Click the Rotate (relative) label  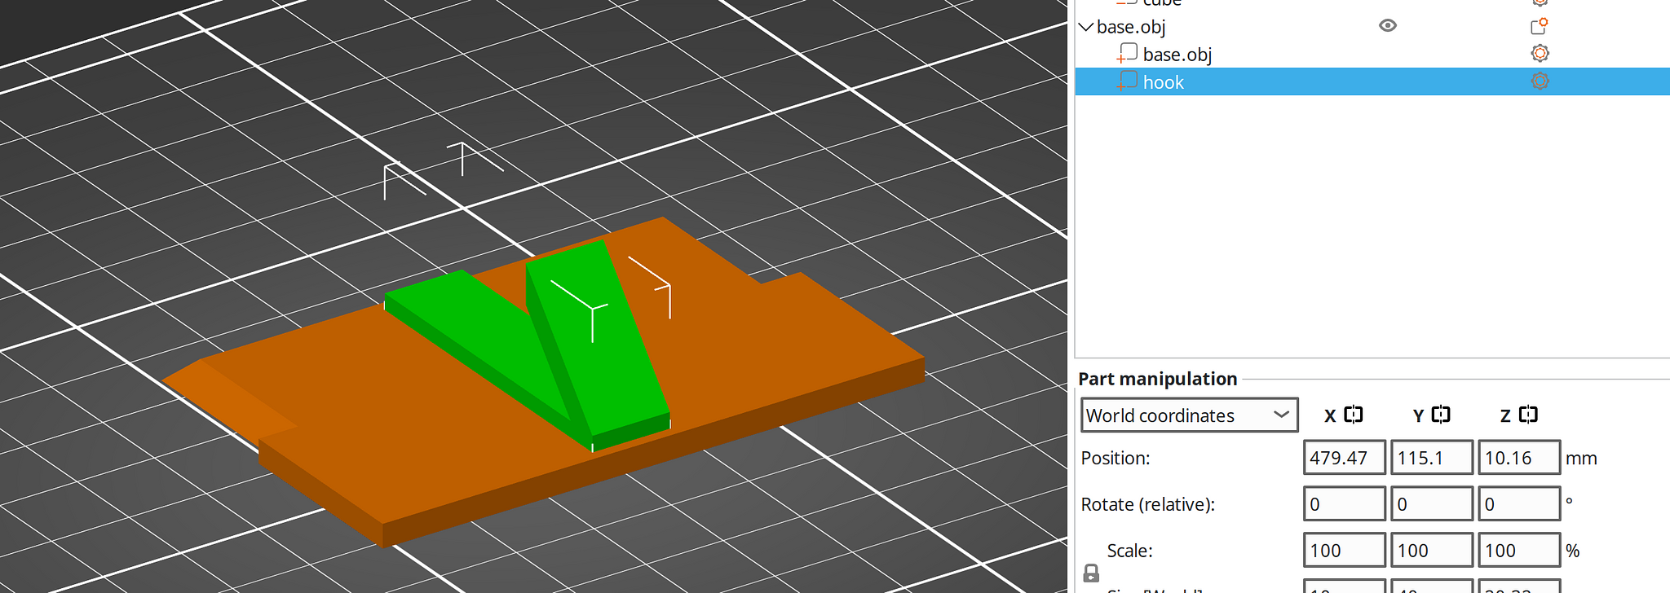(1147, 504)
